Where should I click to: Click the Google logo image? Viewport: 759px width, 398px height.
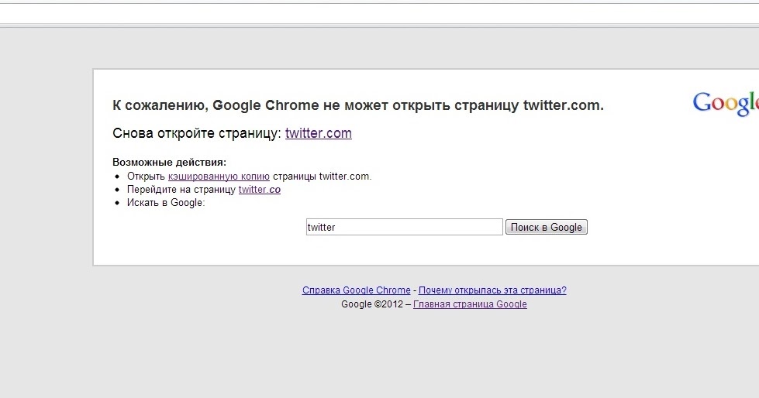coord(725,104)
